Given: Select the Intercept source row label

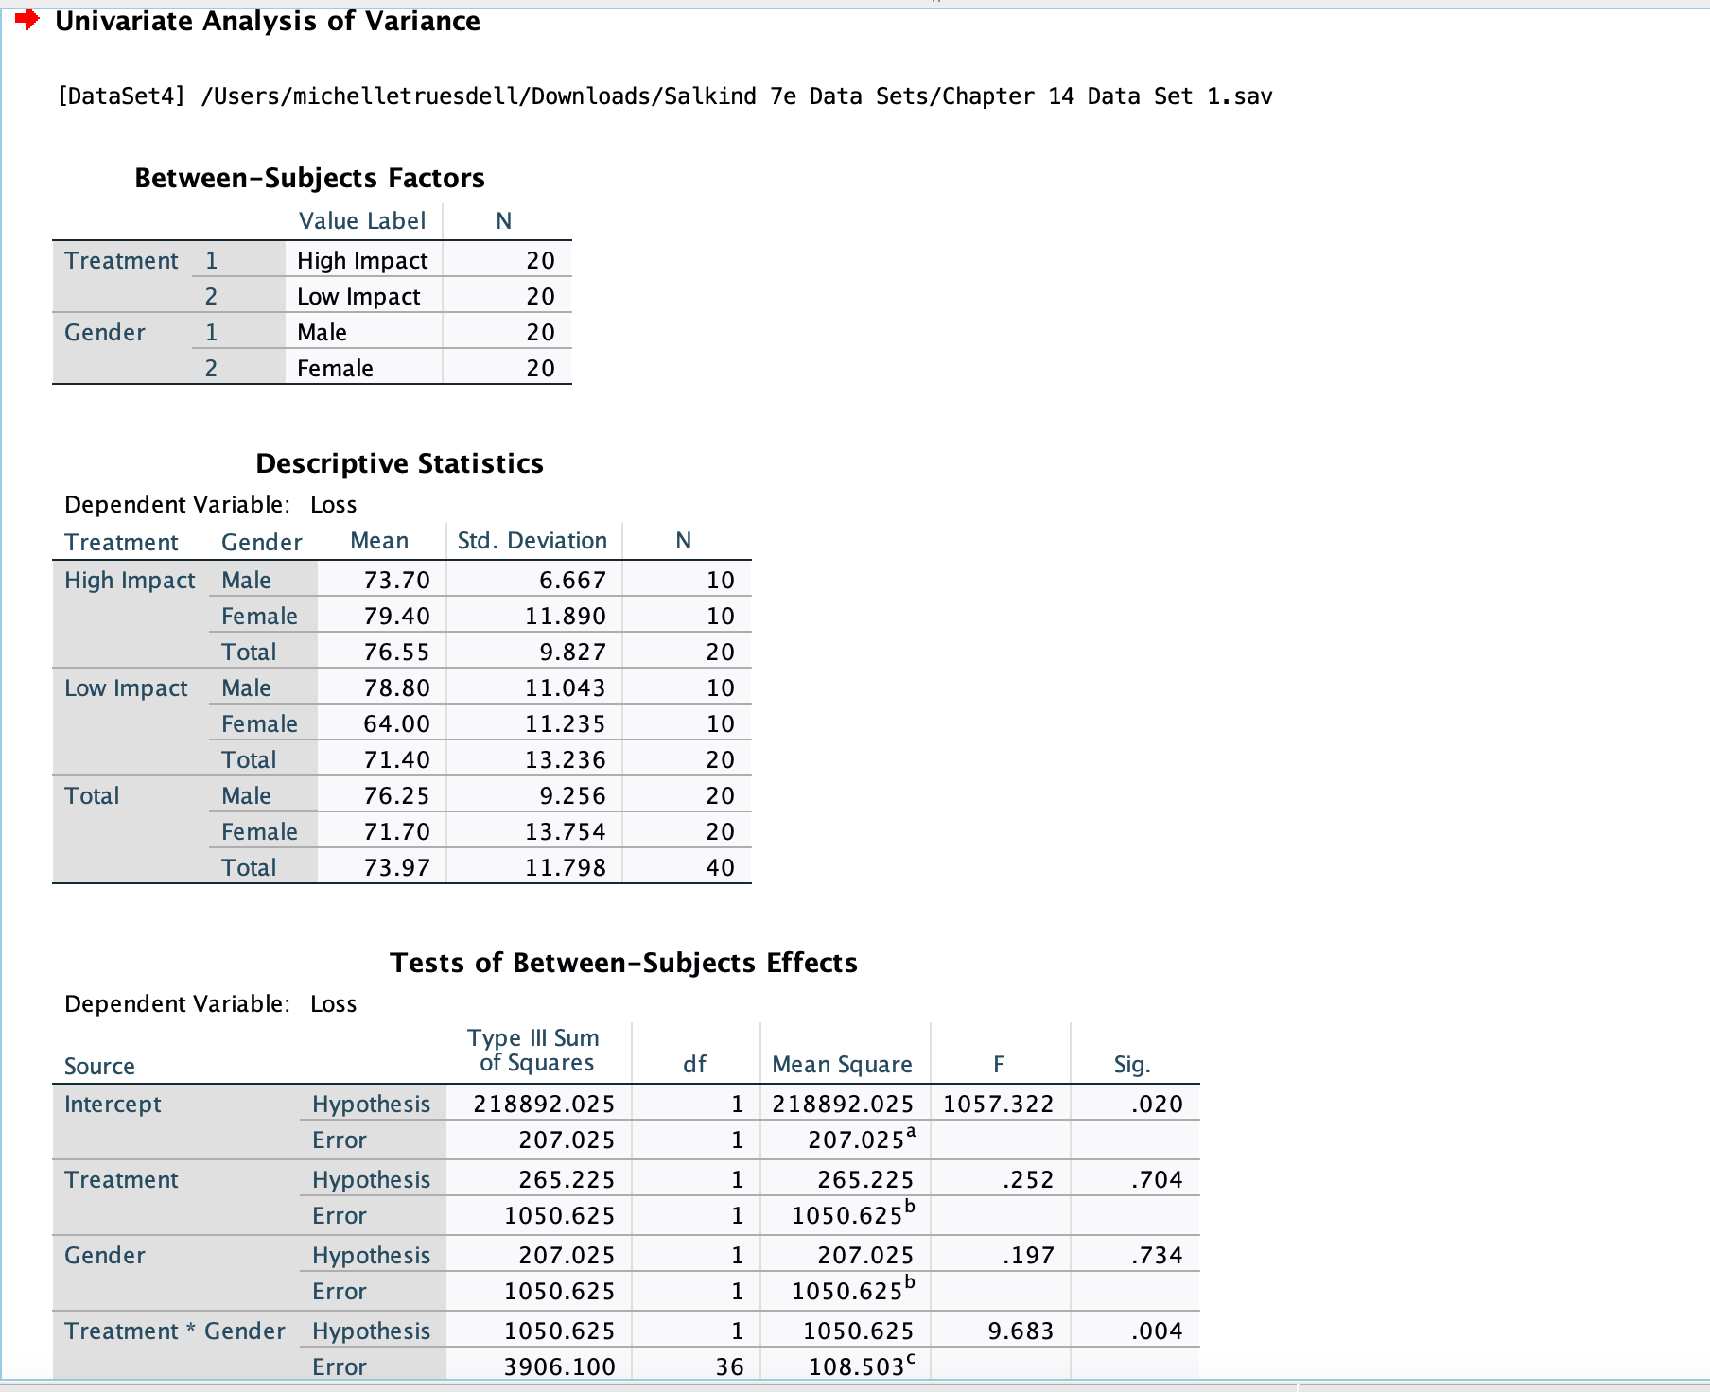Looking at the screenshot, I should point(113,1104).
